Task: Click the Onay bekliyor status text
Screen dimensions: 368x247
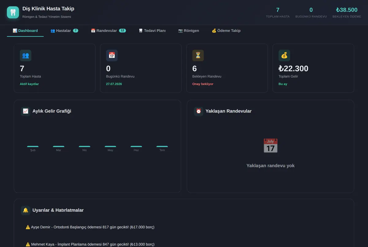Action: (x=203, y=84)
